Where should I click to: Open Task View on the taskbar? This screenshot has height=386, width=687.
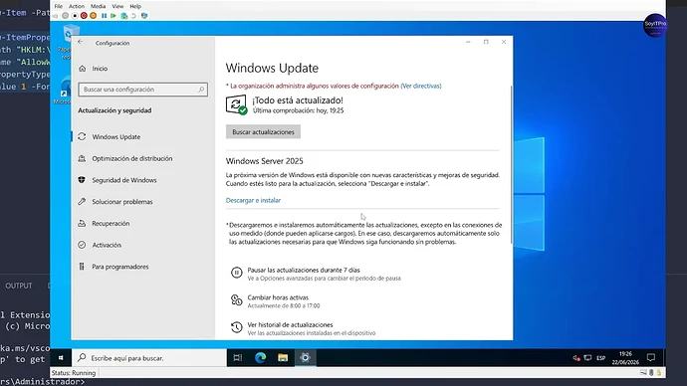point(238,358)
